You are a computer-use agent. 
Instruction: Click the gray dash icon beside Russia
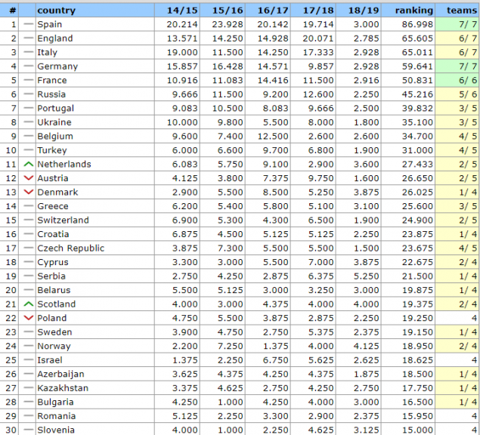click(x=29, y=94)
